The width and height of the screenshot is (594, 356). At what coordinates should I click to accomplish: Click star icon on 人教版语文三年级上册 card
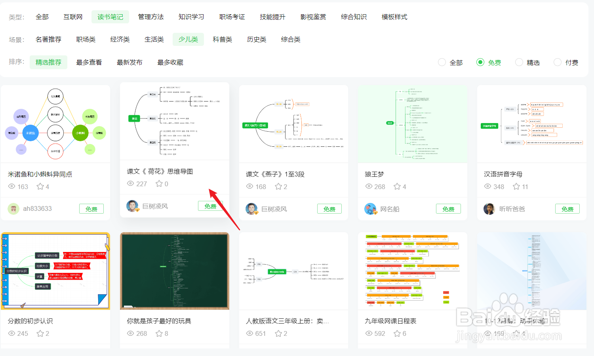[278, 333]
